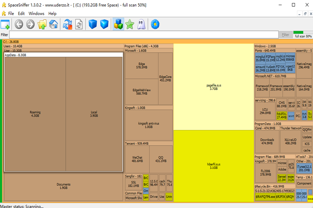Expand the Roaming folder block
313x208 pixels.
[35, 114]
